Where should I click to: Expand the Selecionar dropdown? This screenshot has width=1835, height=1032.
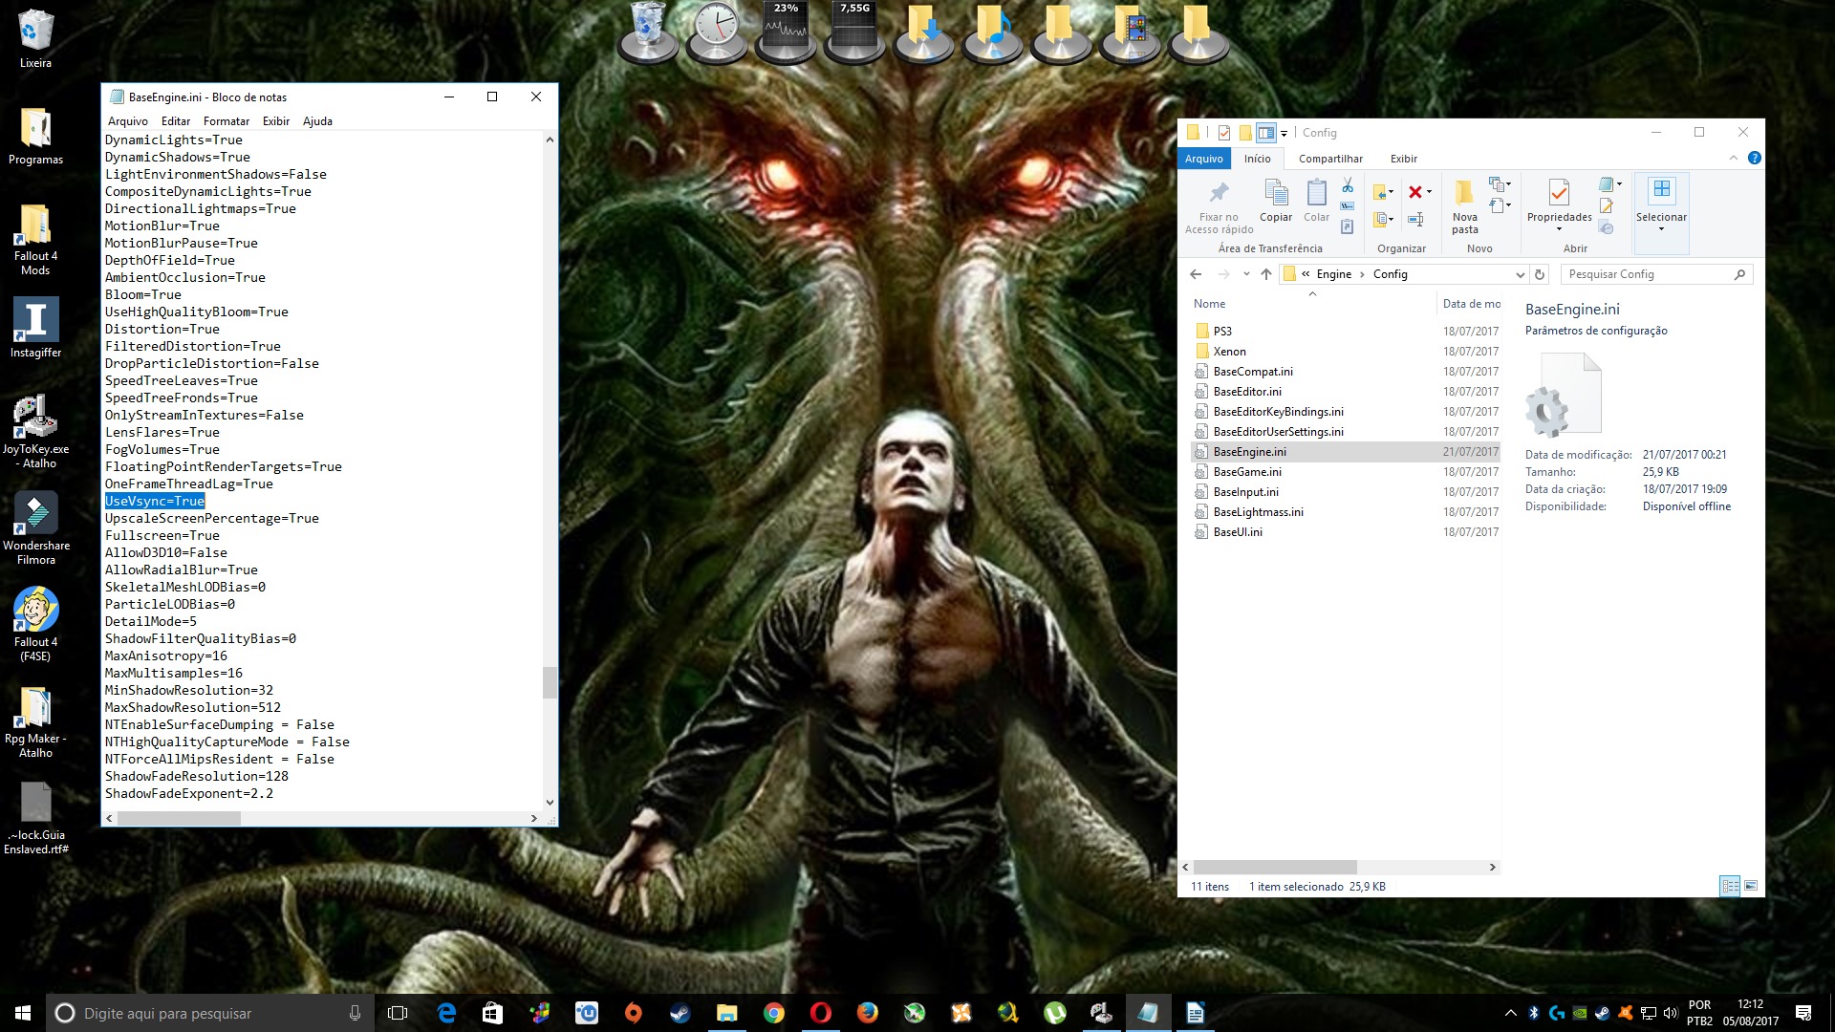coord(1661,229)
